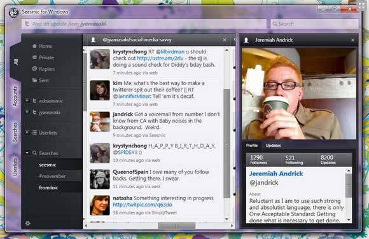Click the Twitter icon in update field
Viewport: 369px width, 239px height.
pyautogui.click(x=27, y=24)
